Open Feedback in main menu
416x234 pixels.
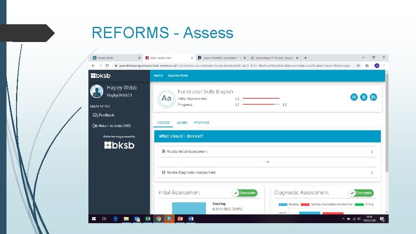pos(104,115)
